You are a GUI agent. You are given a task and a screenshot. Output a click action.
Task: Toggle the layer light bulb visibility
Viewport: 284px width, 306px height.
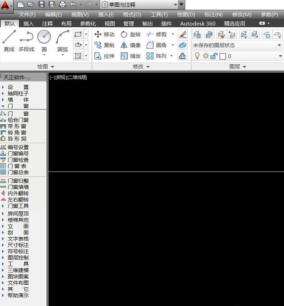point(198,56)
